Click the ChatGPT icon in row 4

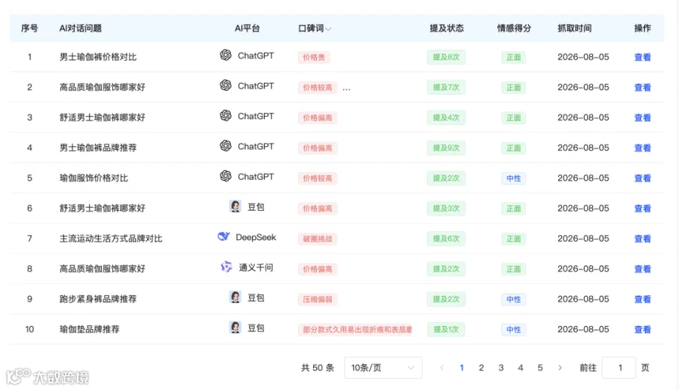coord(226,146)
